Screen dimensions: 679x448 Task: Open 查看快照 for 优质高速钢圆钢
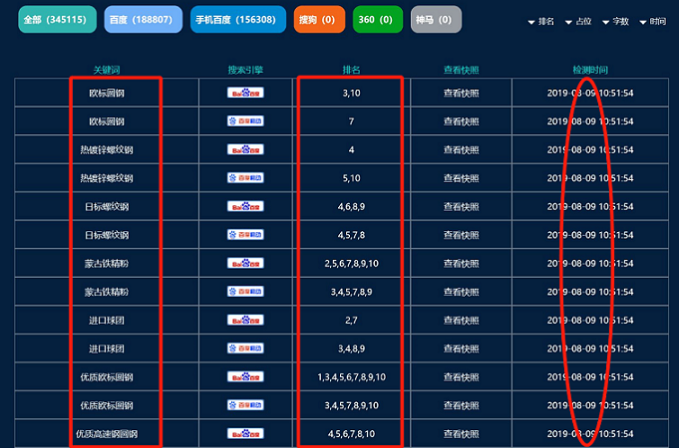click(462, 434)
